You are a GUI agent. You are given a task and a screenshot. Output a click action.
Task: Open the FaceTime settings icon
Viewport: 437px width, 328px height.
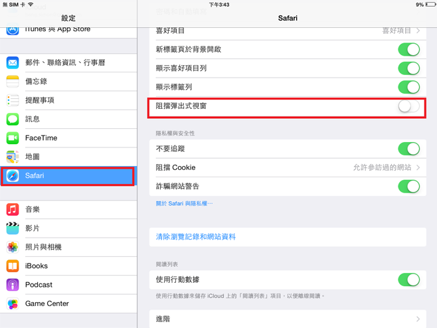13,138
